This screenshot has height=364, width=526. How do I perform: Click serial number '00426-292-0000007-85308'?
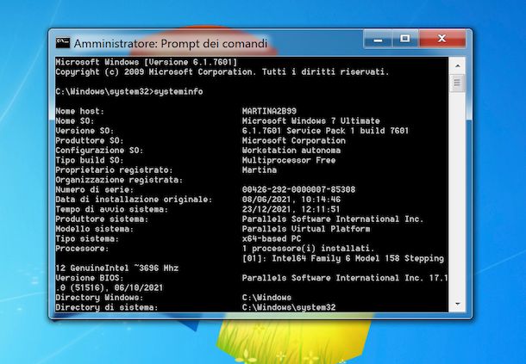pos(298,189)
